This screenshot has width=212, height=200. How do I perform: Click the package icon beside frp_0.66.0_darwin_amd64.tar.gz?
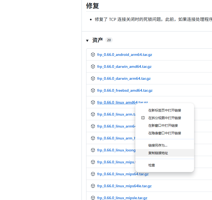pyautogui.click(x=93, y=66)
